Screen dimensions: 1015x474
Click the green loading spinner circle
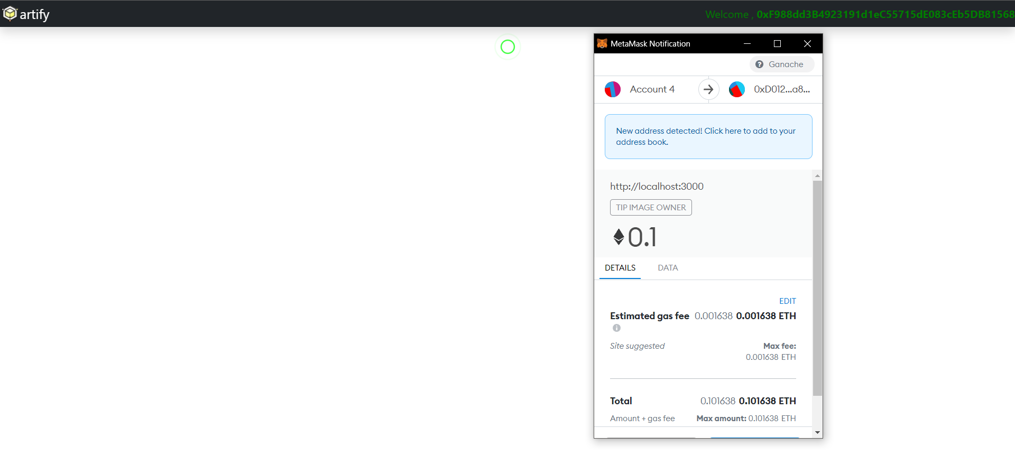(x=508, y=47)
